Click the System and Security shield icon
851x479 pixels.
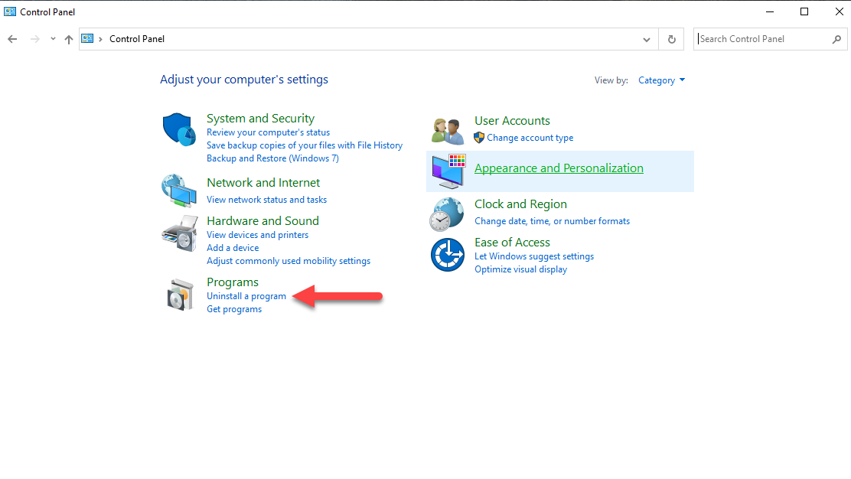point(179,129)
